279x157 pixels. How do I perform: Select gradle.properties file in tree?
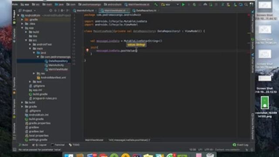pos(38,123)
